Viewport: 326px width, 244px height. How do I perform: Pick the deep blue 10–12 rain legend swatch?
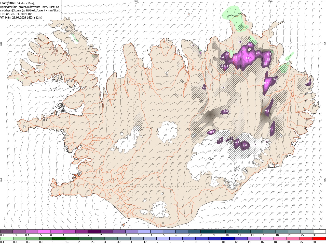click(x=228, y=238)
